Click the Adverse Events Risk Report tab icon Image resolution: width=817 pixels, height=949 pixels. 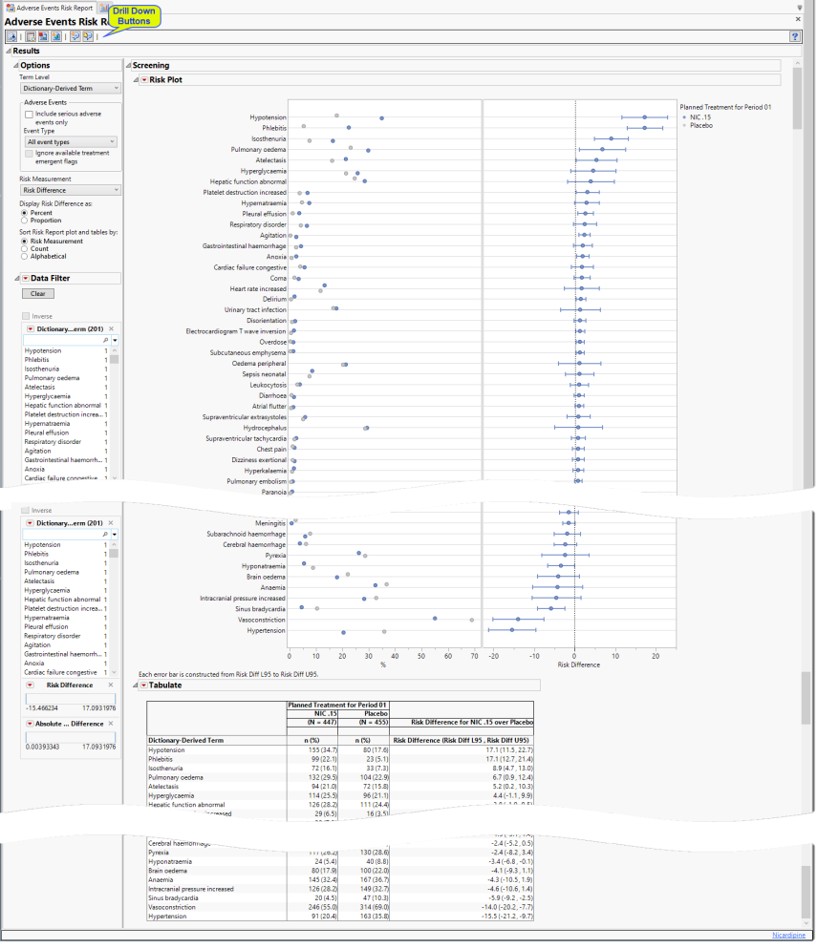click(x=11, y=8)
